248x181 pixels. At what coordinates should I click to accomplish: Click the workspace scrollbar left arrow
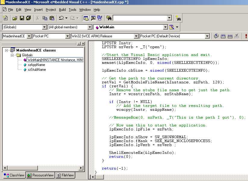tap(5, 168)
